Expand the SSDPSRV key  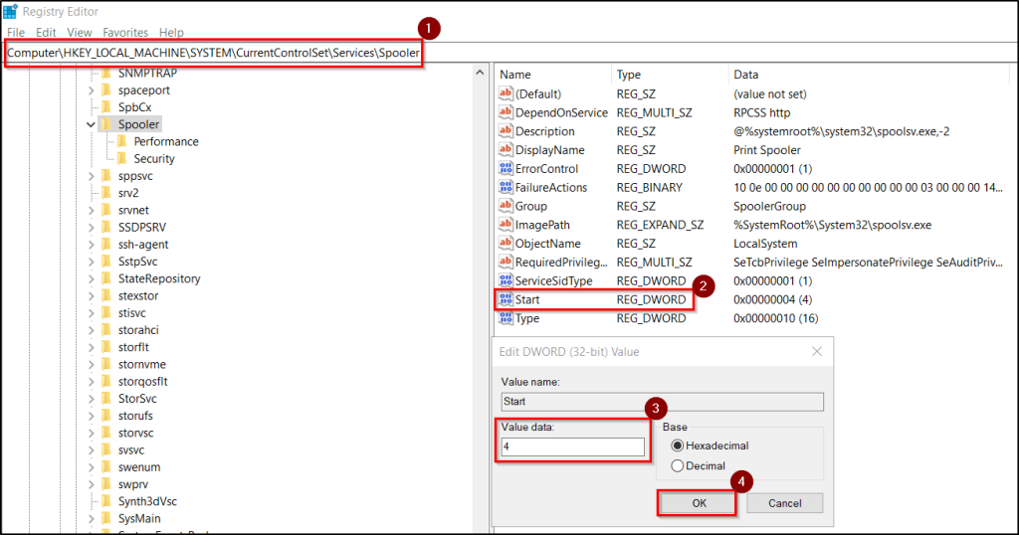tap(91, 228)
